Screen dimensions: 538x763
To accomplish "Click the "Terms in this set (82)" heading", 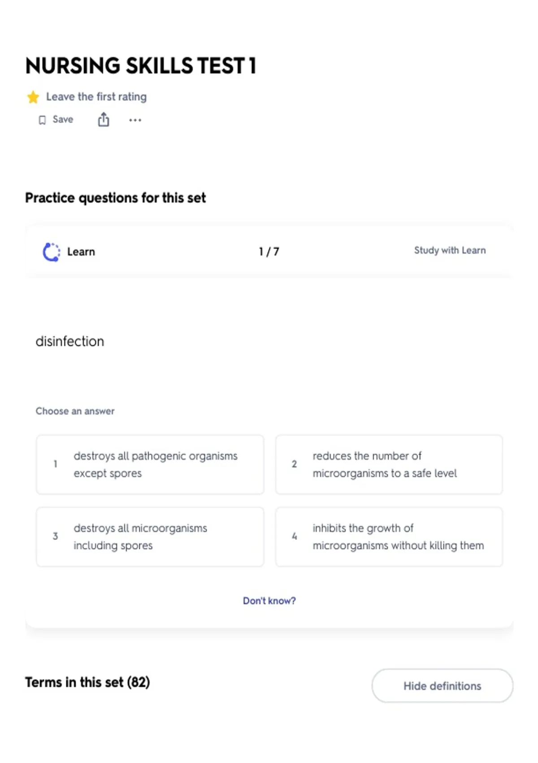I will [x=87, y=682].
